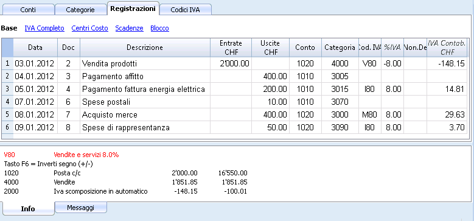Switch to the Blocco view
The width and height of the screenshot is (474, 221).
159,28
